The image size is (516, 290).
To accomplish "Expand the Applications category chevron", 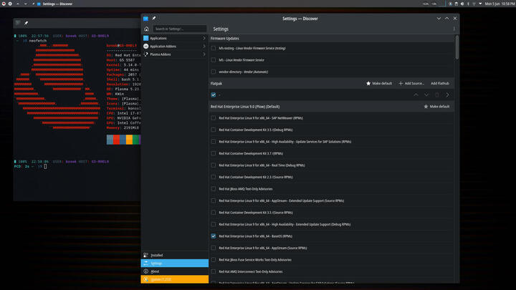I will tap(204, 38).
